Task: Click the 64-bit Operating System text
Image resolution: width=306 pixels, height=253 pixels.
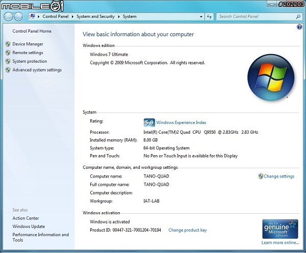Action: click(166, 148)
